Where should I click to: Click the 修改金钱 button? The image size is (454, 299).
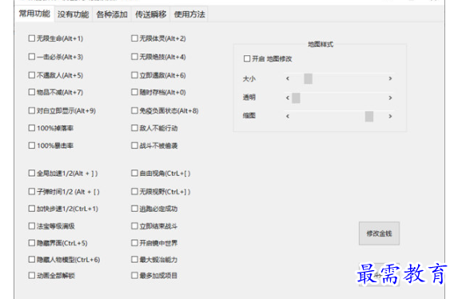point(379,233)
